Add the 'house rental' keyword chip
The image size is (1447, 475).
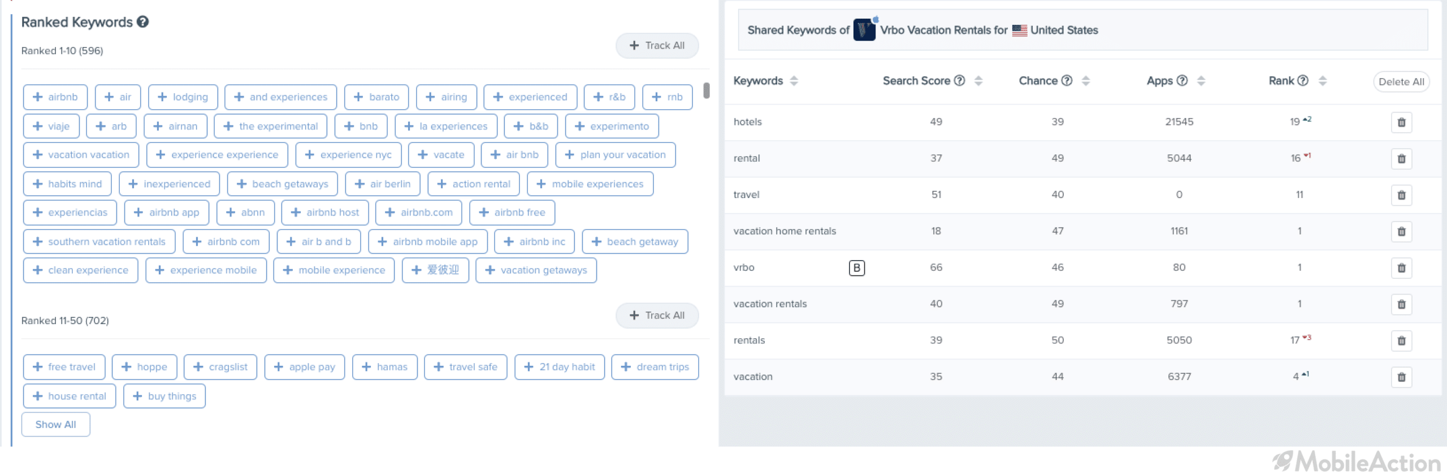[x=69, y=396]
